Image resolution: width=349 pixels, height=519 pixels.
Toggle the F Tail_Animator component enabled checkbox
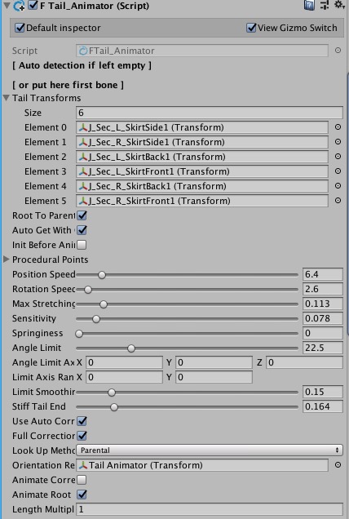(33, 5)
